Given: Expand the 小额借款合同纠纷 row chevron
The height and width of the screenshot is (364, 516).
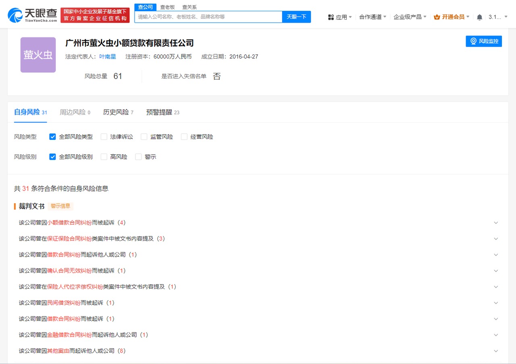Looking at the screenshot, I should (x=496, y=223).
